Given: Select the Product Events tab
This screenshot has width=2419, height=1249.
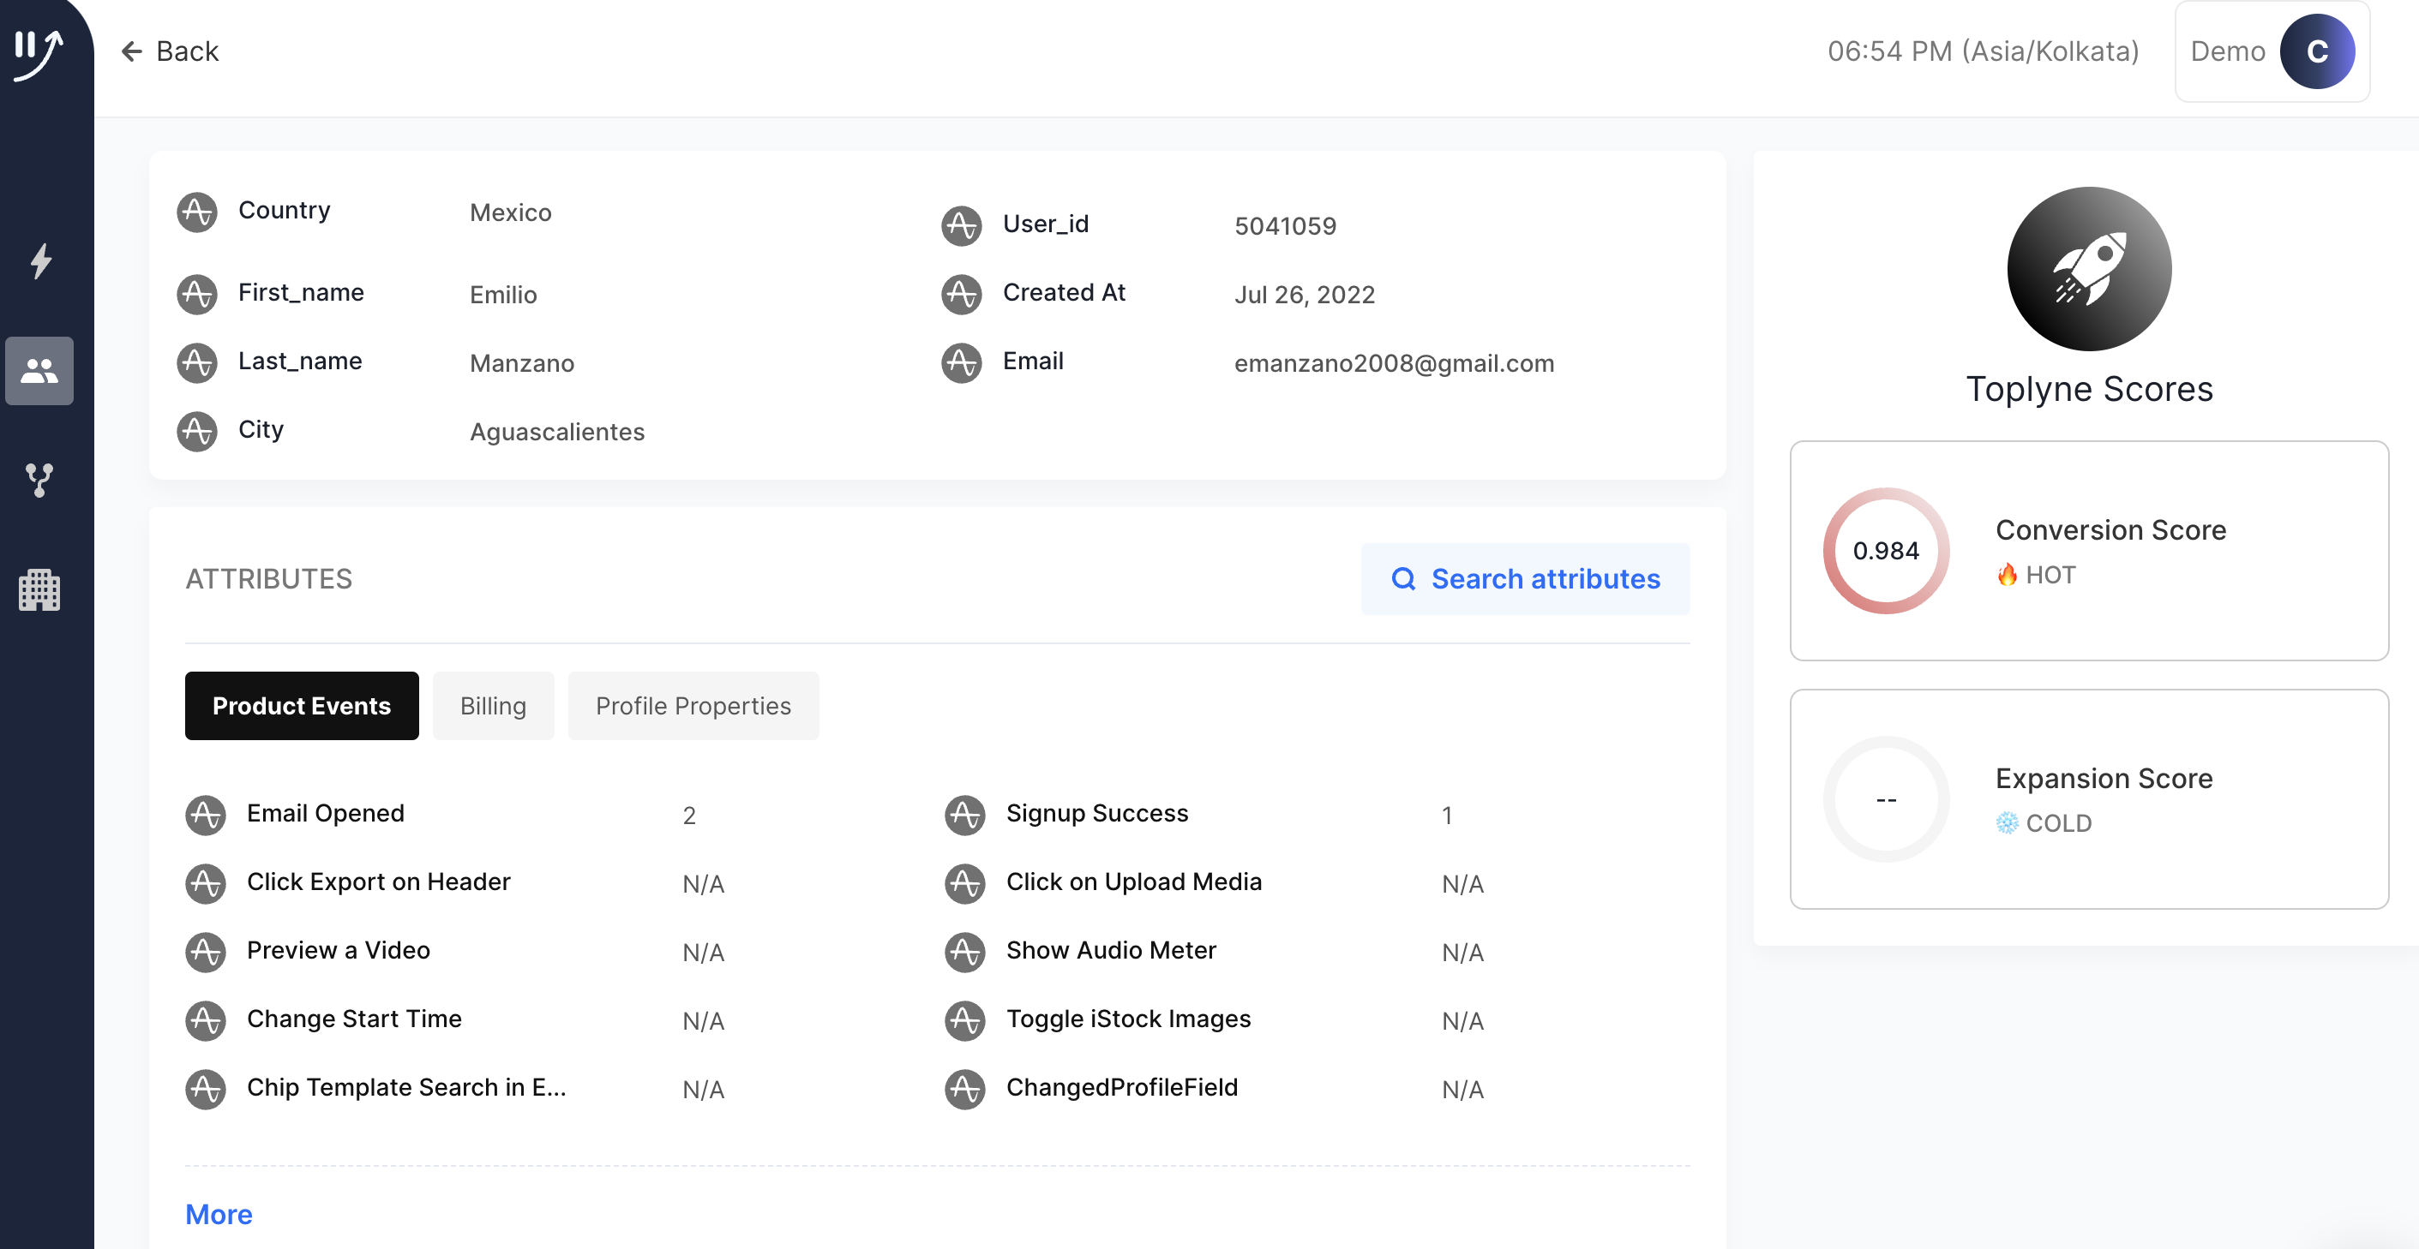Looking at the screenshot, I should click(302, 706).
